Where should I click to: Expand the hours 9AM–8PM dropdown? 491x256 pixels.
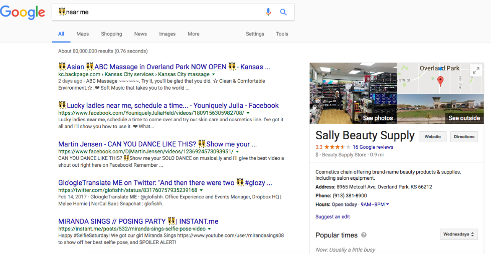[375, 204]
